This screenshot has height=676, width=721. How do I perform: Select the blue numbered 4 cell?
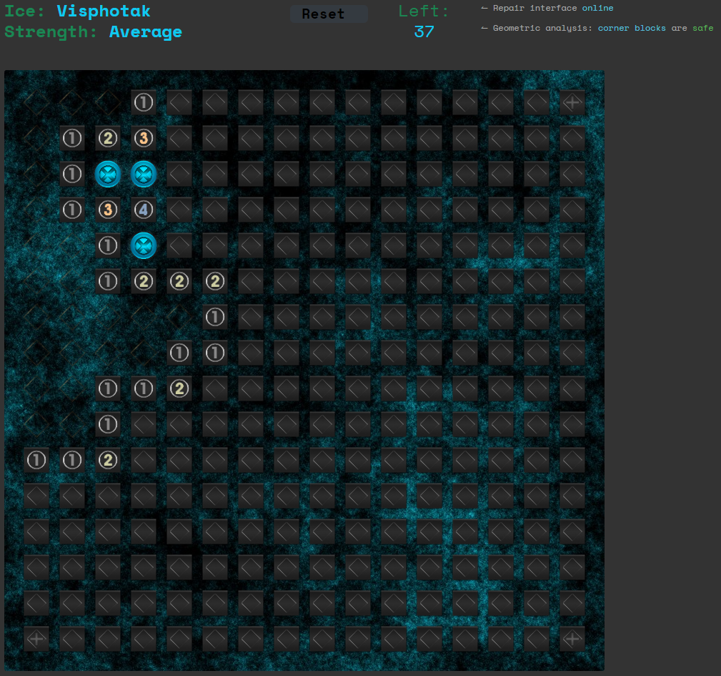[x=144, y=210]
